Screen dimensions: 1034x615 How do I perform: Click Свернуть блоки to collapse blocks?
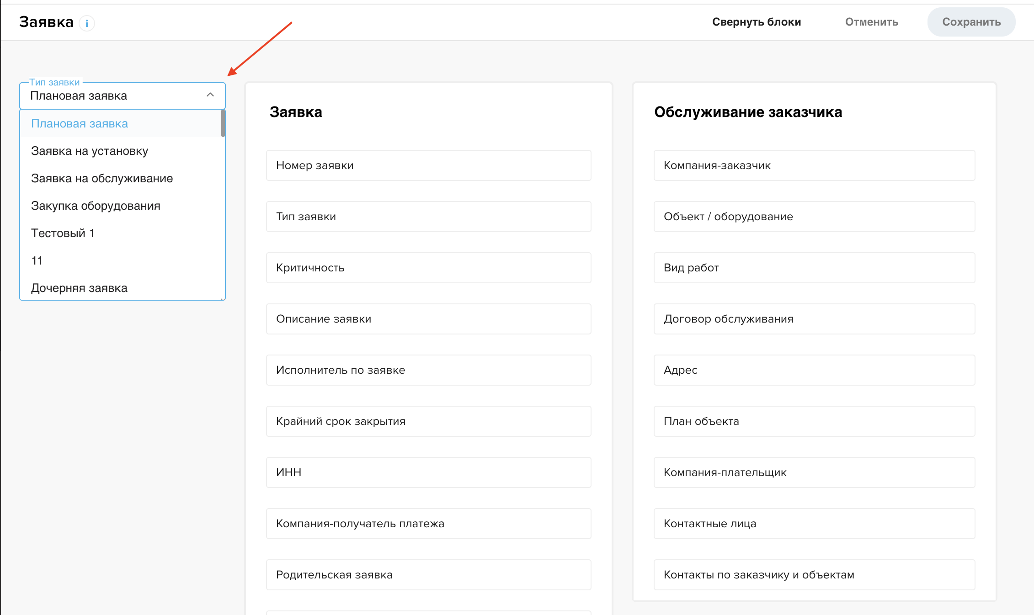point(756,22)
